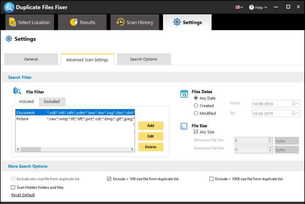Open the Search Options tab
305x204 pixels.
(x=144, y=59)
